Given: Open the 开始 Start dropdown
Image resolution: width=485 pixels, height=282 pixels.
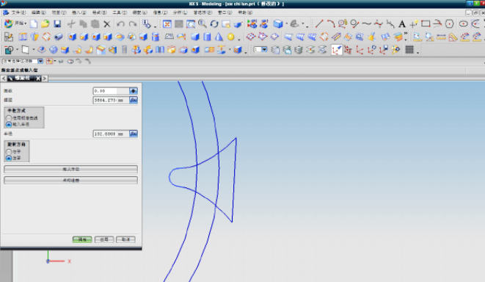Looking at the screenshot, I should click(15, 23).
